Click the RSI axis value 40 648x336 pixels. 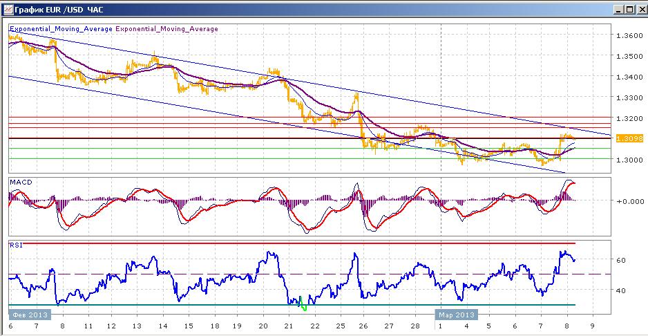[x=622, y=290]
